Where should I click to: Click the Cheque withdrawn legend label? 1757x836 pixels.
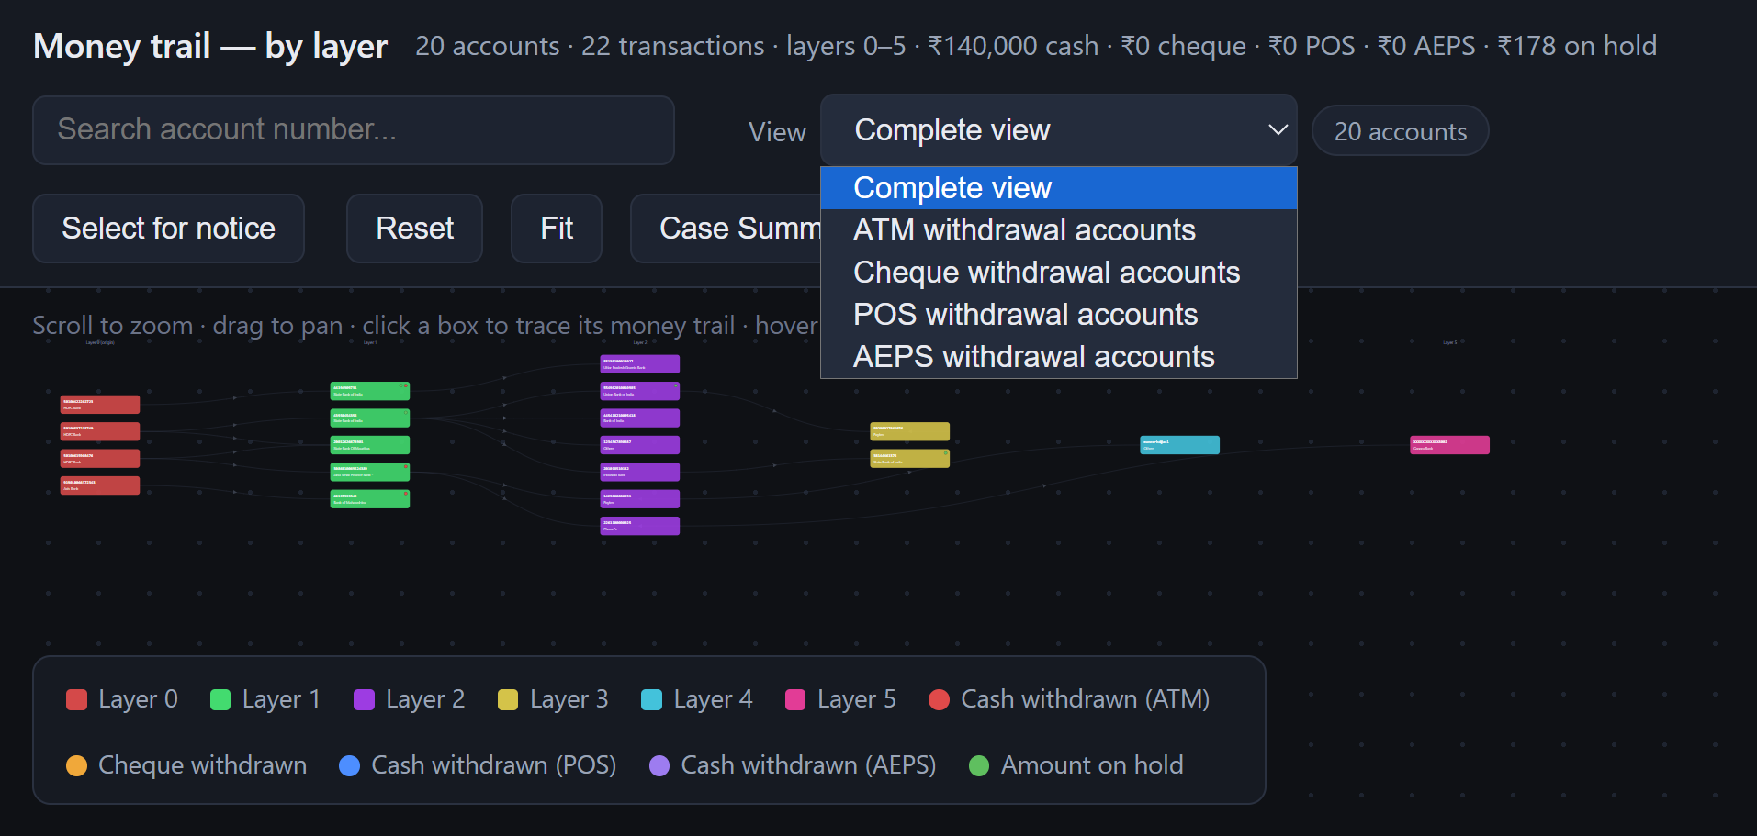pyautogui.click(x=203, y=765)
